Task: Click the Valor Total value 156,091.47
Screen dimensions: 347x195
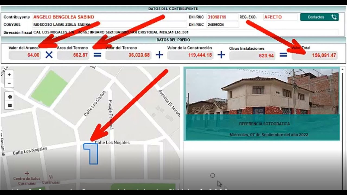Action: pyautogui.click(x=314, y=56)
